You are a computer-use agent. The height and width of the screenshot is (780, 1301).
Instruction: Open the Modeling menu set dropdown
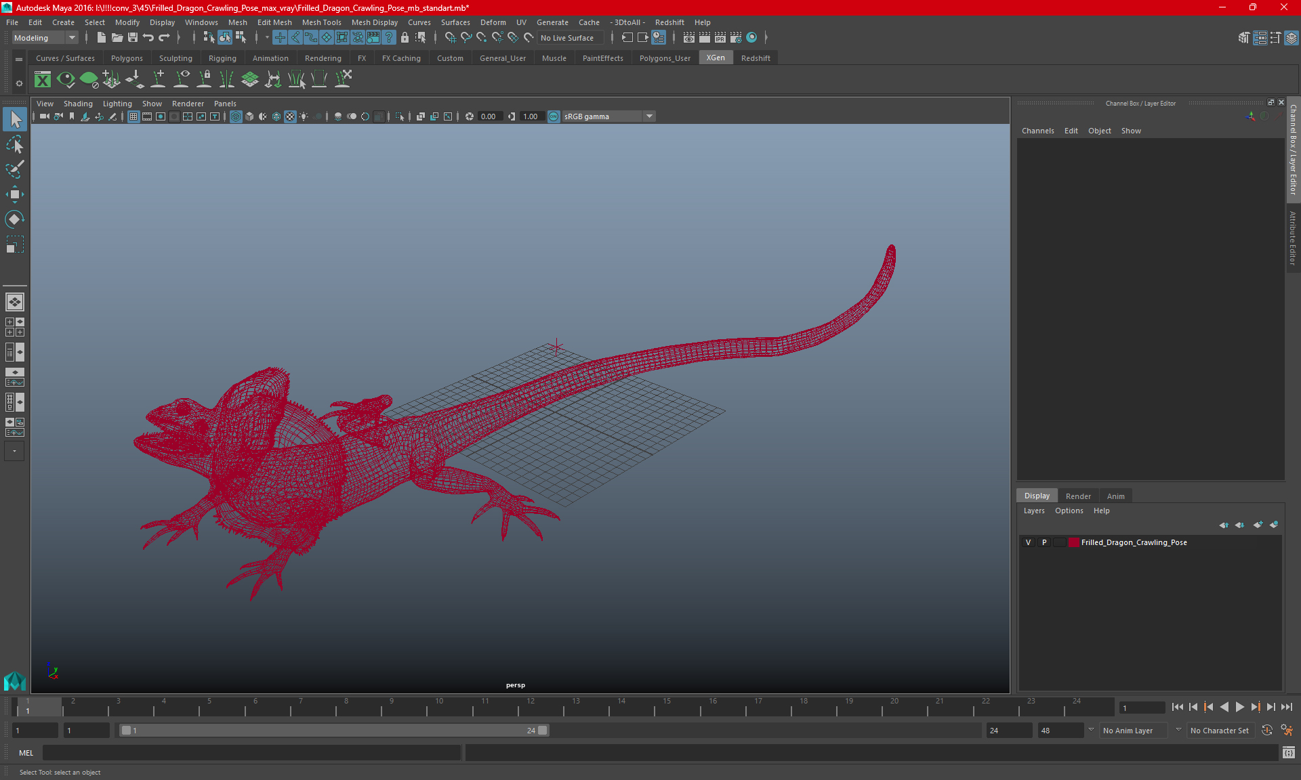[45, 38]
